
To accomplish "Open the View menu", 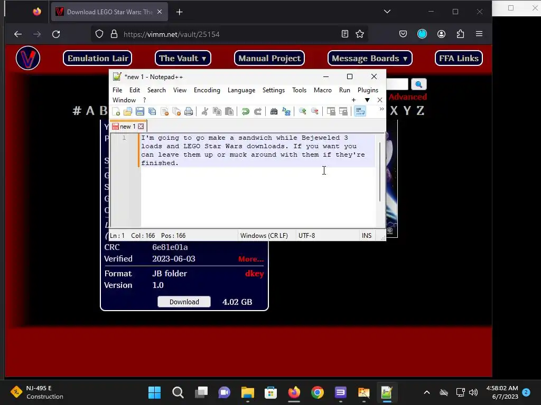I will coord(180,90).
